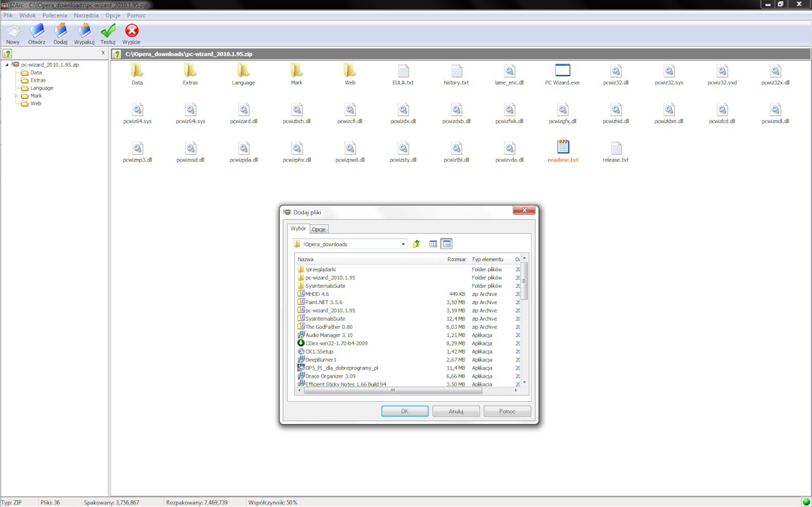Switch to the Opcje tab in the dialog
This screenshot has width=812, height=507.
coord(318,229)
